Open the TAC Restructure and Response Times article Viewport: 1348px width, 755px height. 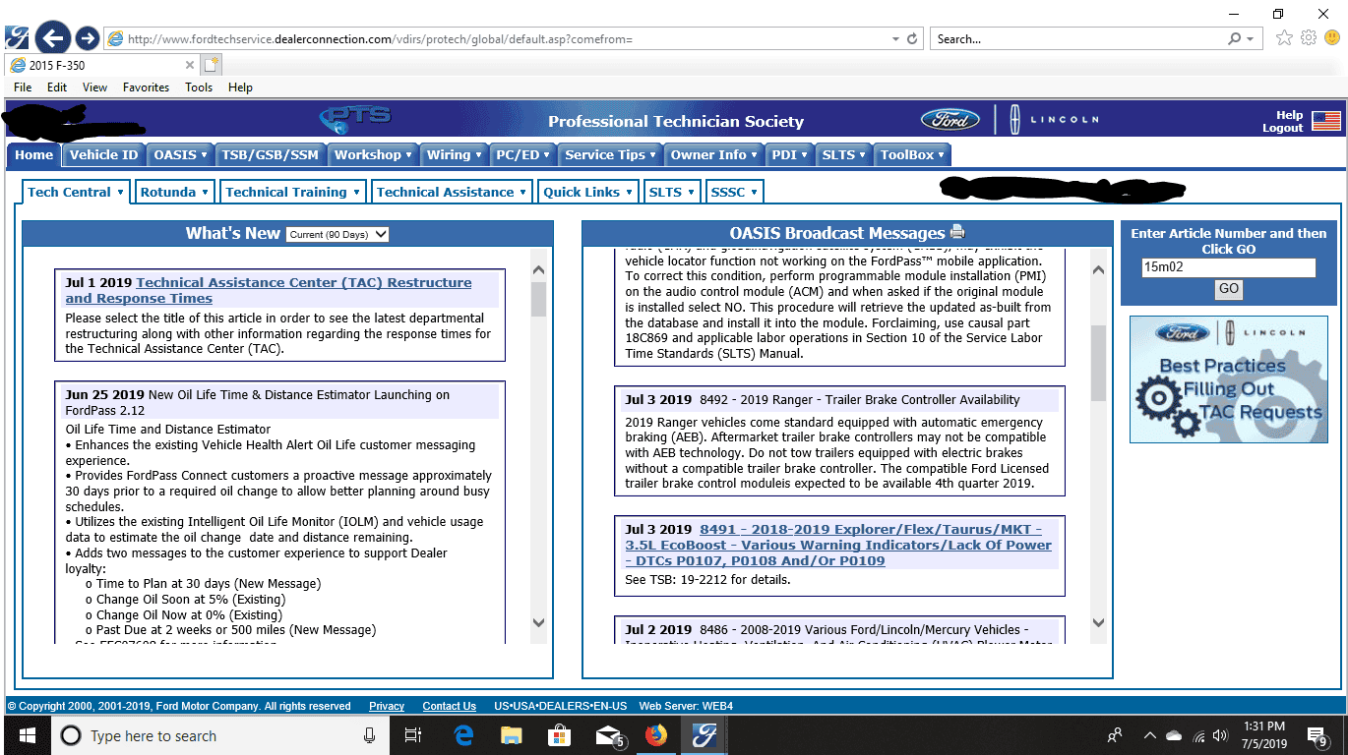pyautogui.click(x=269, y=290)
